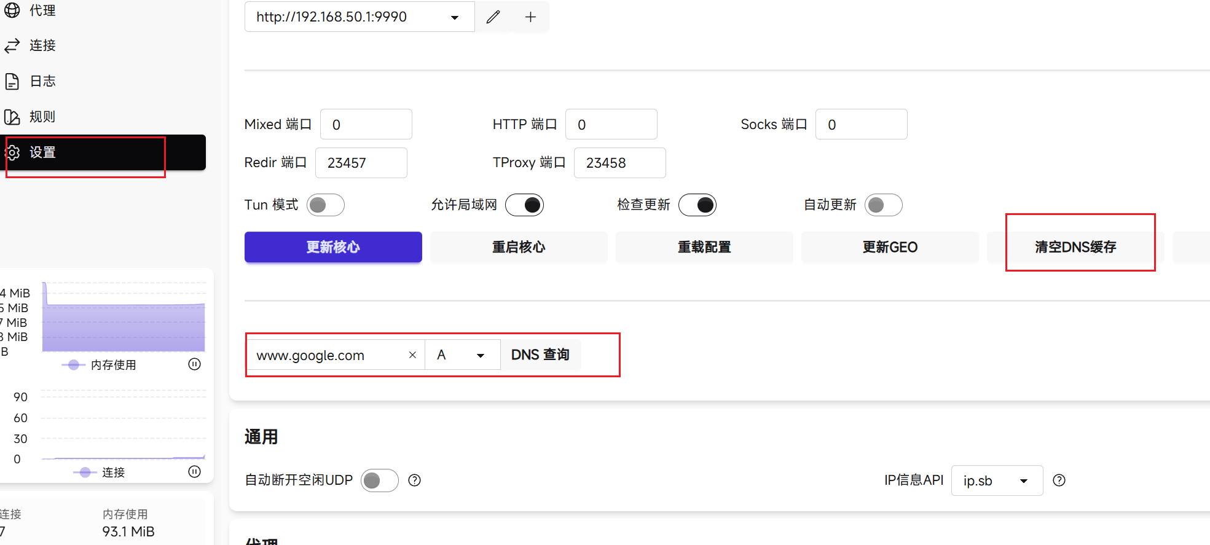The image size is (1210, 545).
Task: Toggle the 自动断开空闲UDP switch
Action: click(x=379, y=480)
